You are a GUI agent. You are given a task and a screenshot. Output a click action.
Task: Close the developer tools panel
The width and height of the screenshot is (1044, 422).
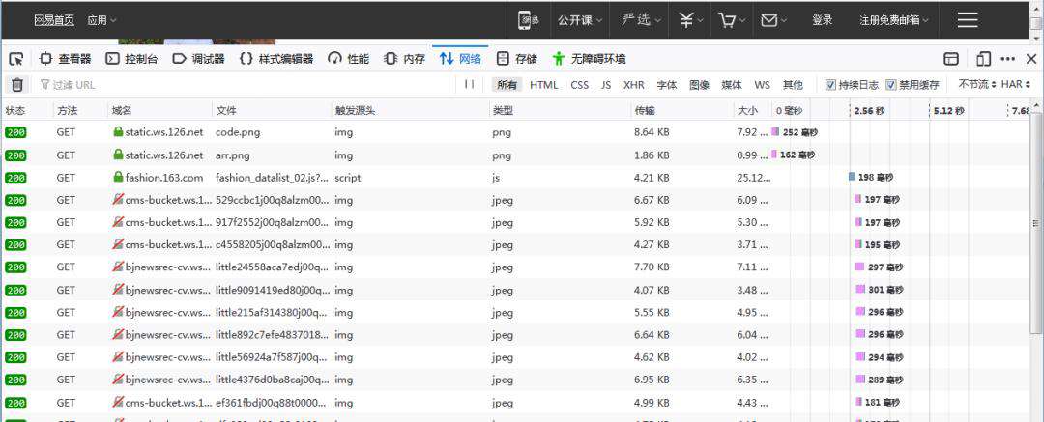[x=1030, y=59]
